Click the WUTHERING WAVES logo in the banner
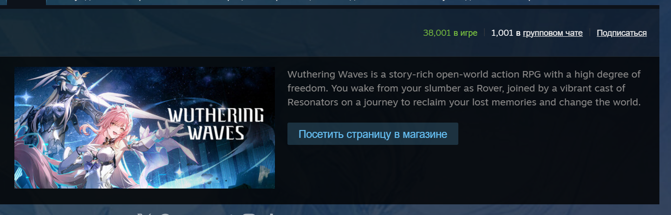The height and width of the screenshot is (215, 671). [x=215, y=124]
